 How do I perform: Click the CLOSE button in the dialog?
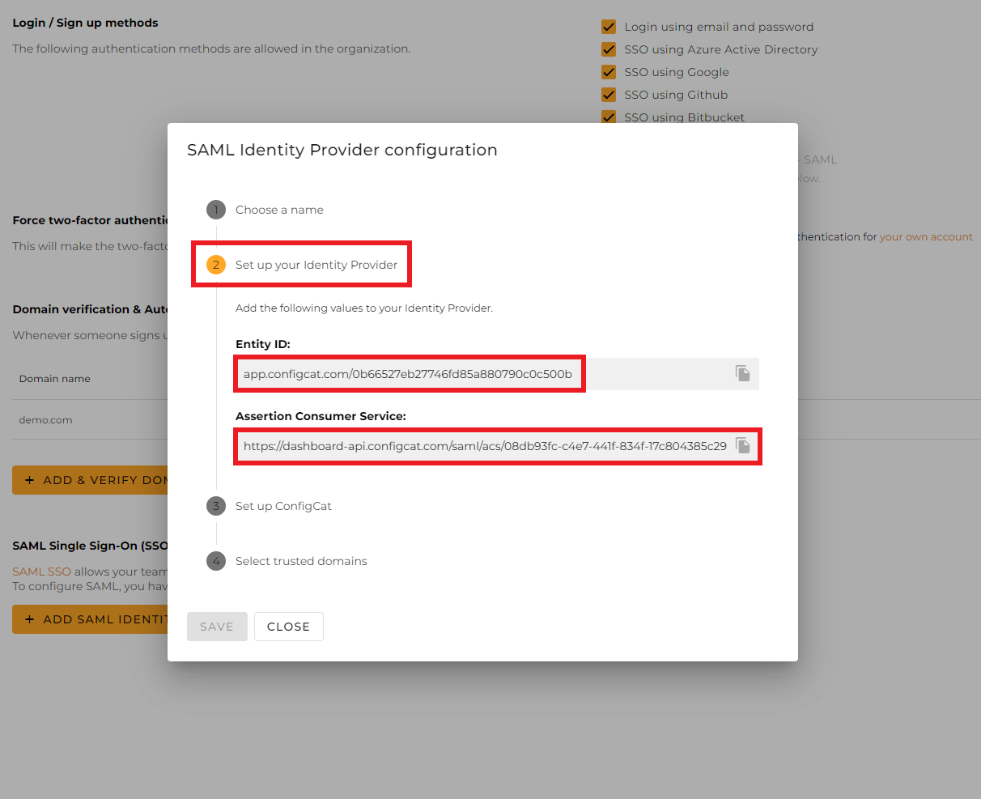[x=288, y=626]
